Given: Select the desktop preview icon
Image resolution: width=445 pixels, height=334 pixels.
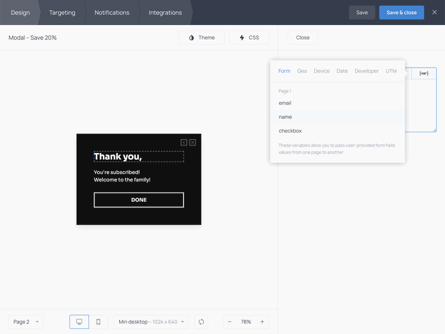Looking at the screenshot, I should (79, 321).
